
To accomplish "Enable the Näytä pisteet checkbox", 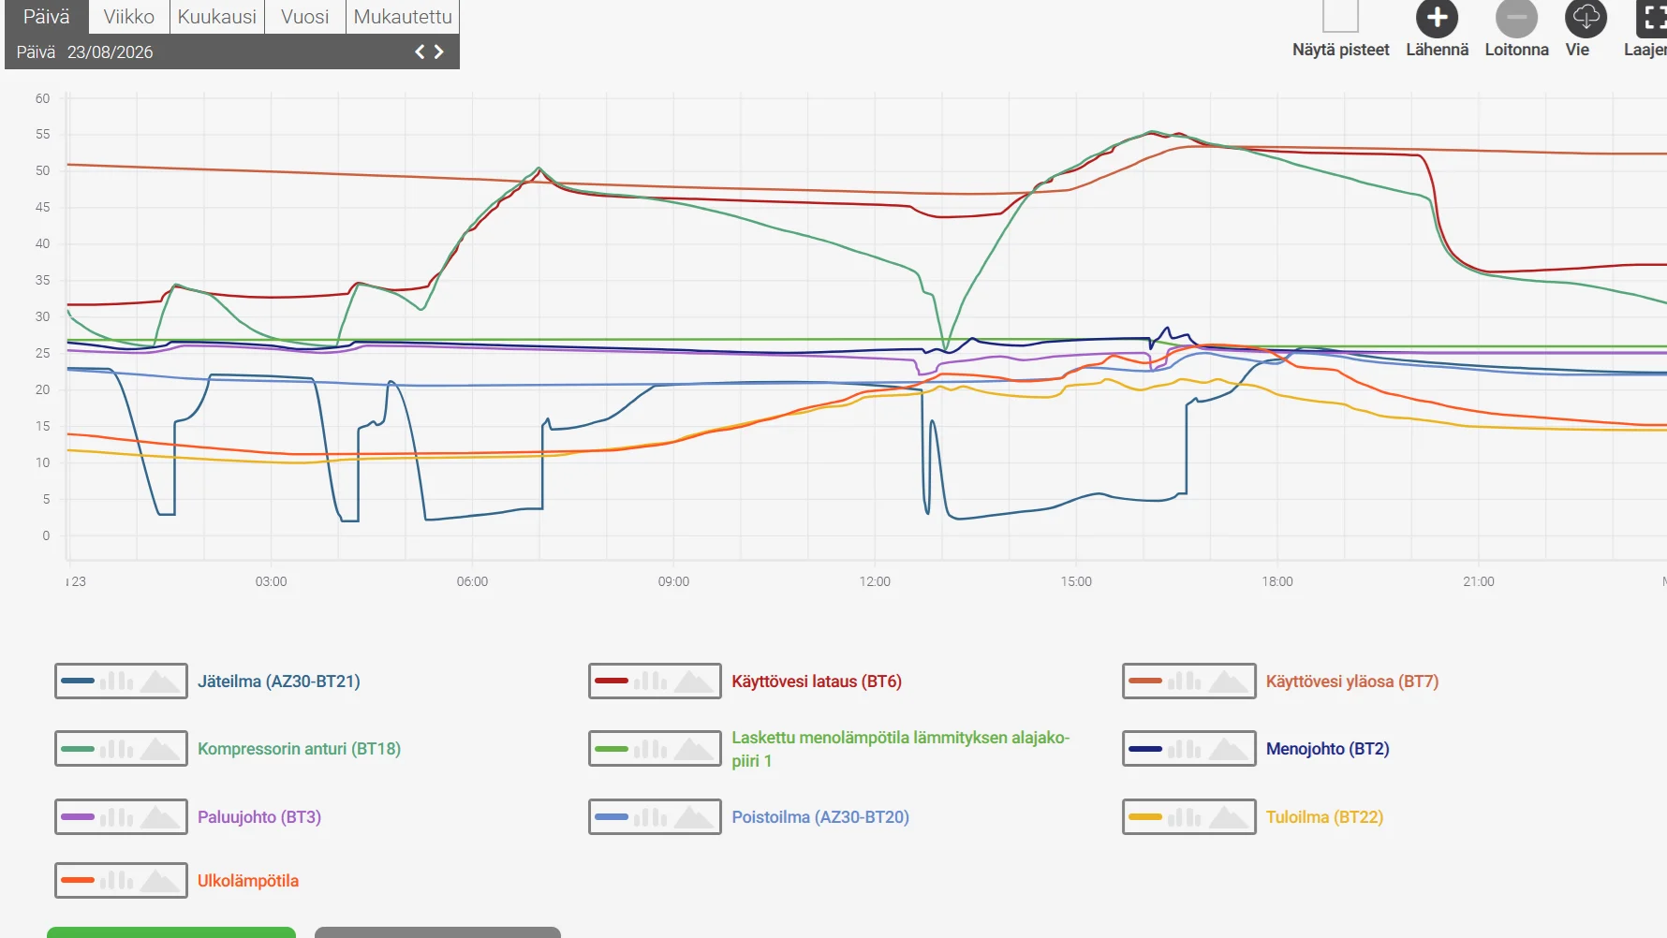I will pos(1340,16).
